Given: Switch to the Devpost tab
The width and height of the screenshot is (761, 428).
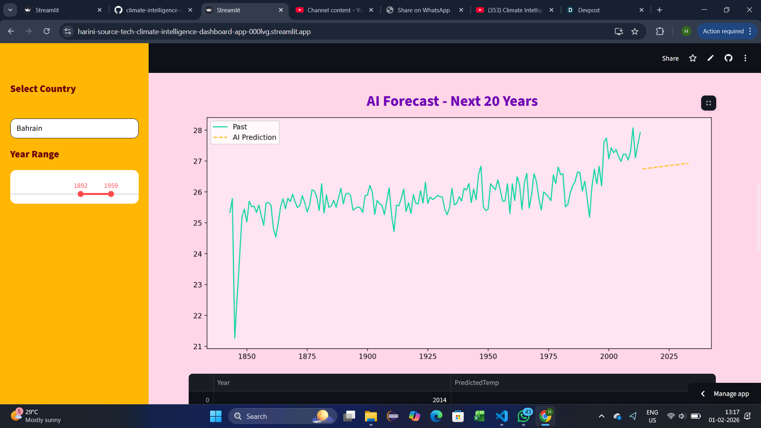Looking at the screenshot, I should 602,10.
